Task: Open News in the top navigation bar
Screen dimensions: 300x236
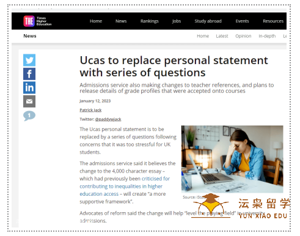Action: 121,21
